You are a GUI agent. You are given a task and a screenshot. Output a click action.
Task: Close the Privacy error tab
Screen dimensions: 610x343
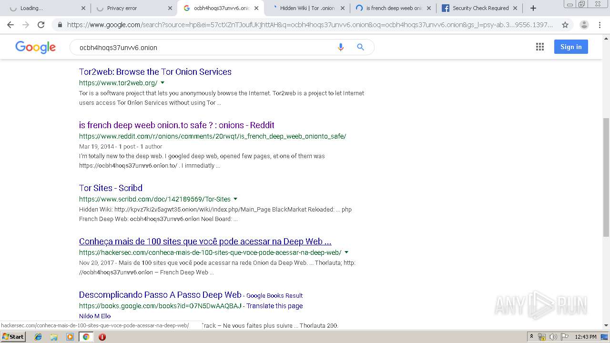pos(170,8)
